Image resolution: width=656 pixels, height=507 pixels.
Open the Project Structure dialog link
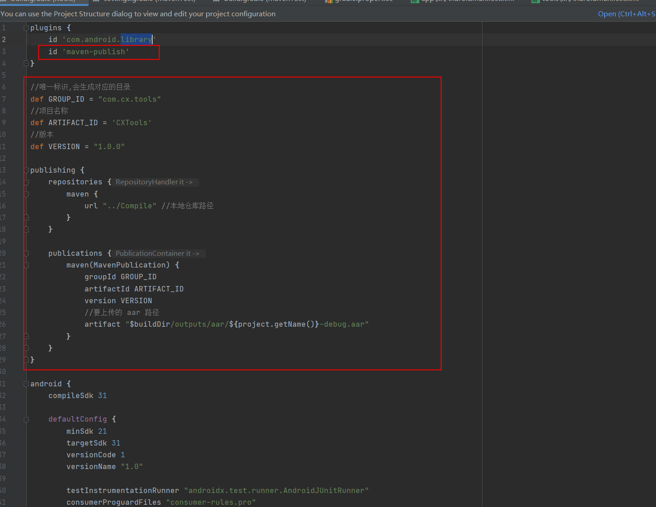(627, 14)
